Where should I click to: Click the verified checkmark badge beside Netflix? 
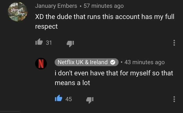113,62
